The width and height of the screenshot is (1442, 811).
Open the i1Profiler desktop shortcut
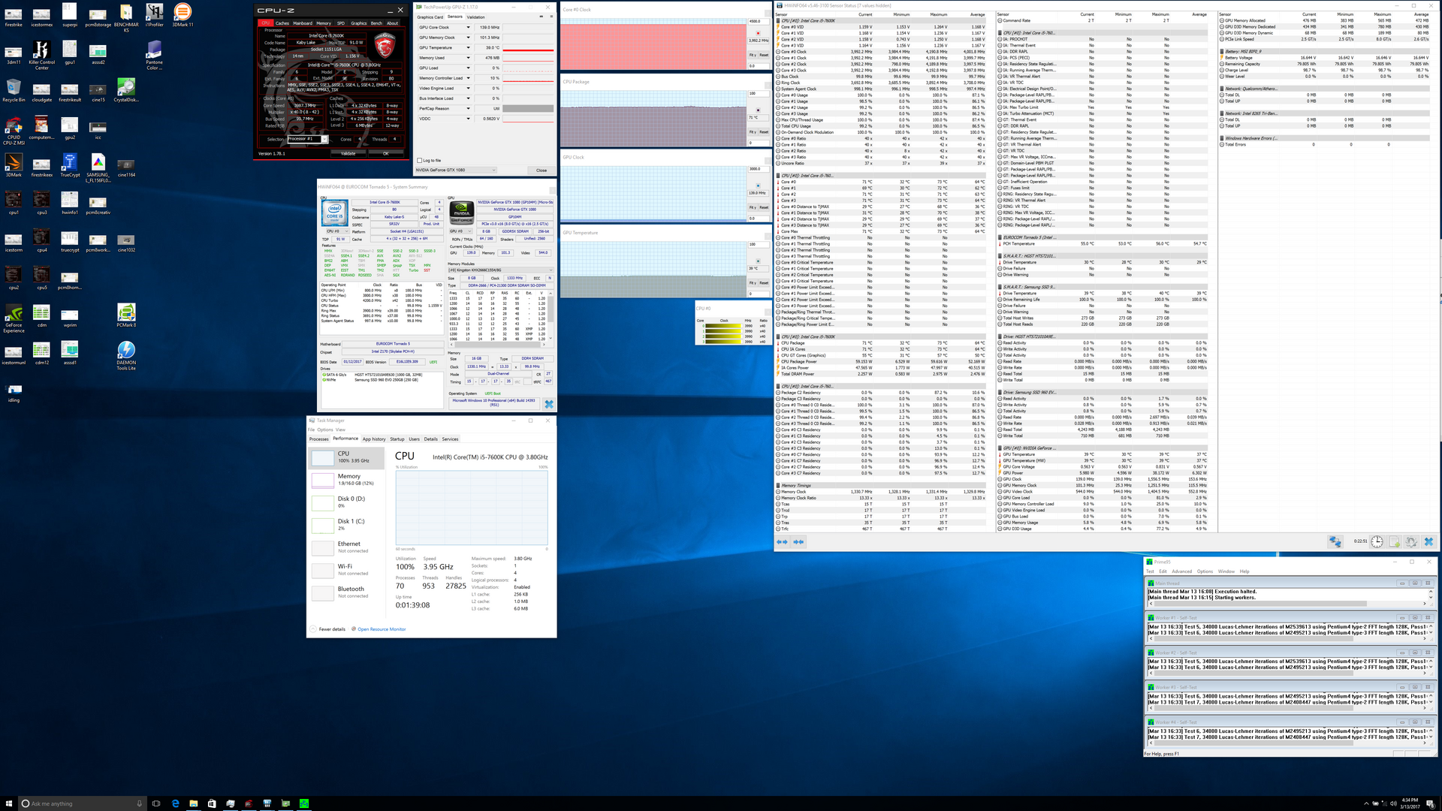pos(155,14)
